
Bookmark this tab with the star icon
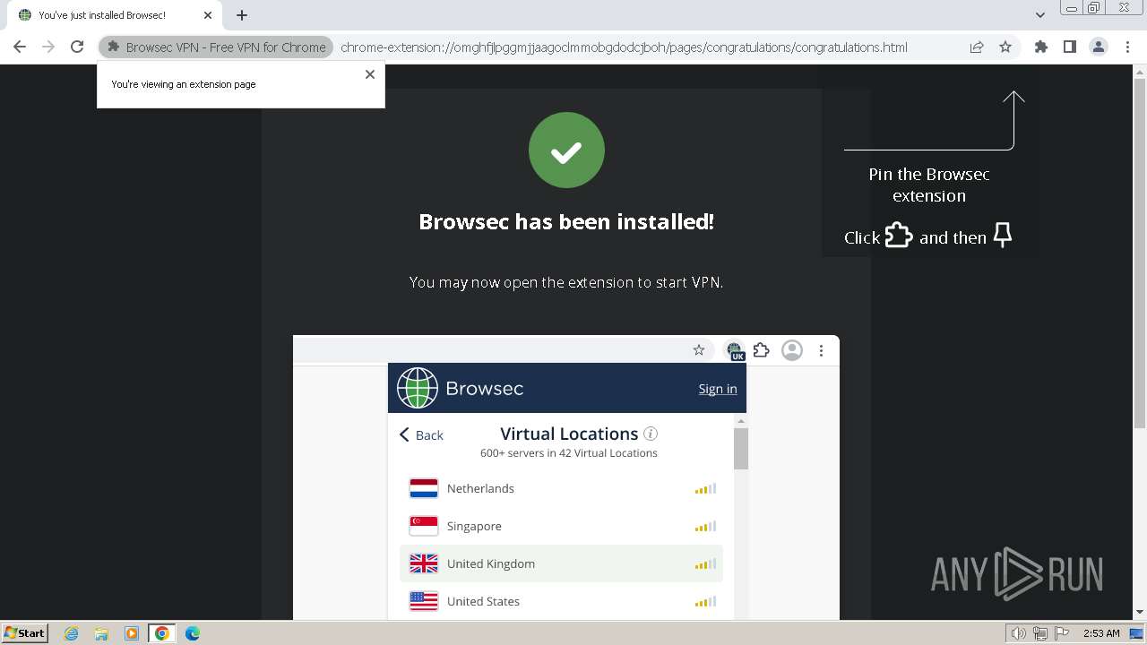pyautogui.click(x=1005, y=47)
